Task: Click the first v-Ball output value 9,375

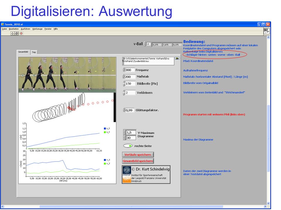Action: point(157,45)
